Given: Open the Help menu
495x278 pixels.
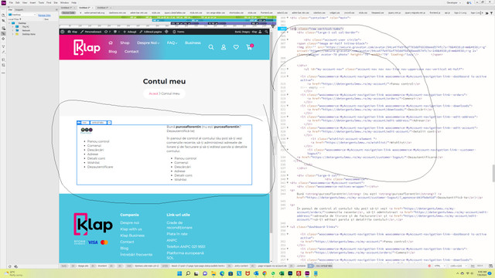Looking at the screenshot, I should tap(74, 2).
